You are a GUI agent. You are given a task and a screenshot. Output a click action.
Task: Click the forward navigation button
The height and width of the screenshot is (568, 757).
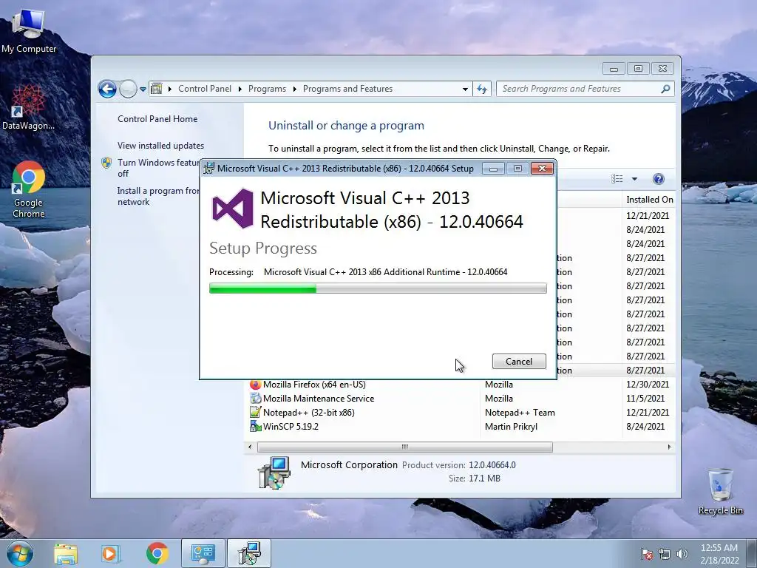[x=128, y=89]
